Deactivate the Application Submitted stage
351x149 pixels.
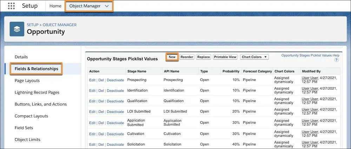[x=115, y=123]
